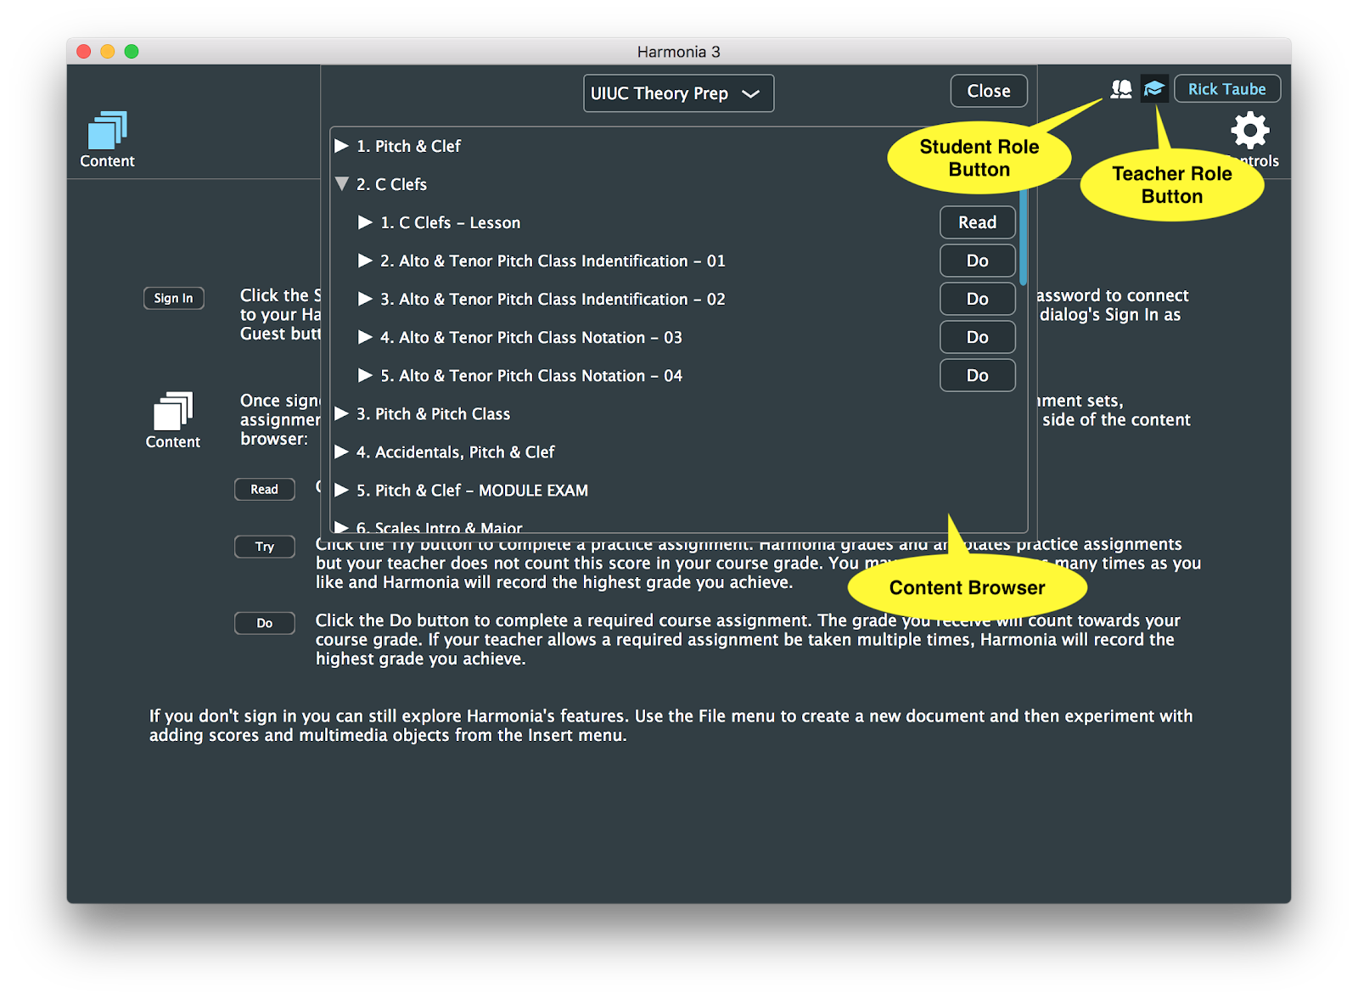
Task: Minimize the Harmonia 3 window with the yellow button
Action: coord(108,52)
